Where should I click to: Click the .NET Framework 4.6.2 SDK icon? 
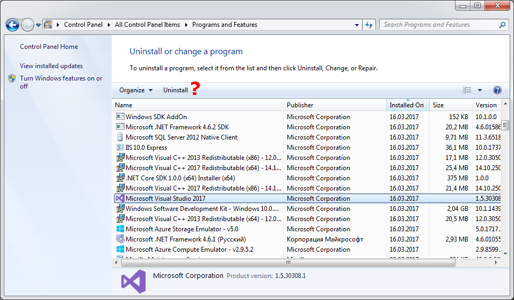pyautogui.click(x=120, y=127)
